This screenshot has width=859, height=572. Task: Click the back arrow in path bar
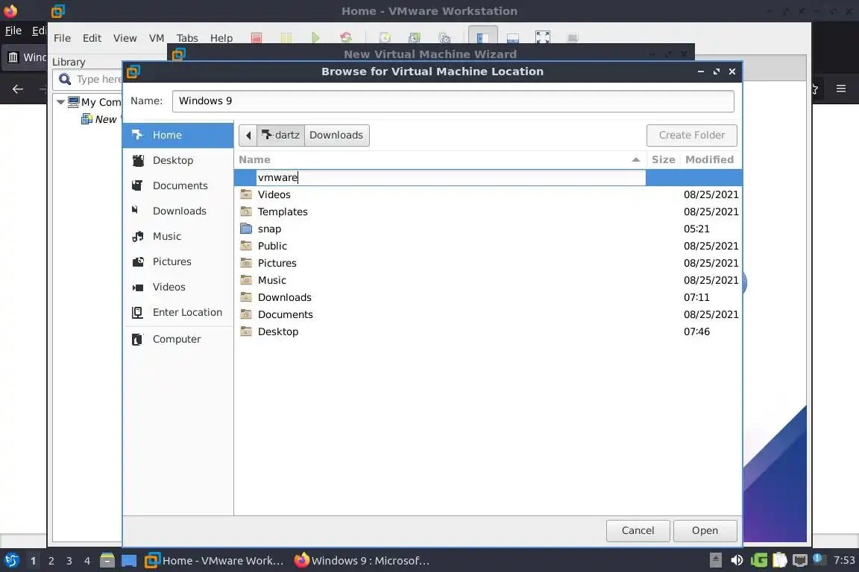[248, 136]
